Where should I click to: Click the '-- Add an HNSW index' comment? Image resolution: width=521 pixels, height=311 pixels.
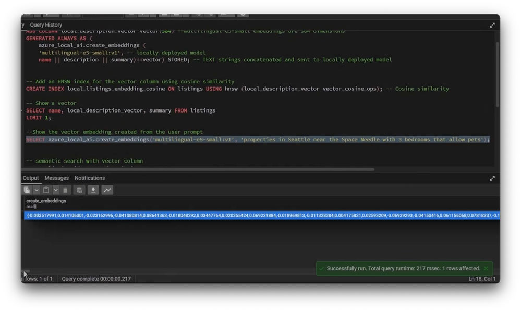coord(130,82)
